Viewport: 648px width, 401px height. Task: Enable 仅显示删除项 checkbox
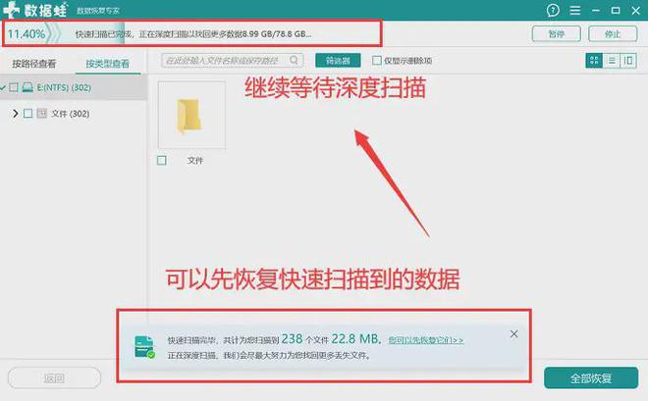click(x=376, y=60)
